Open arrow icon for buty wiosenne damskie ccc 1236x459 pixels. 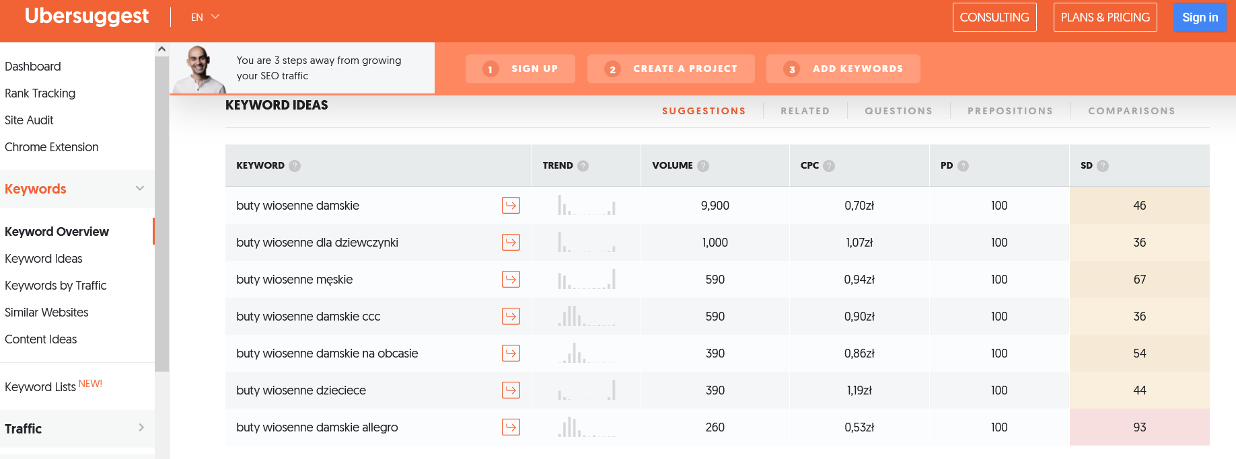click(x=511, y=316)
